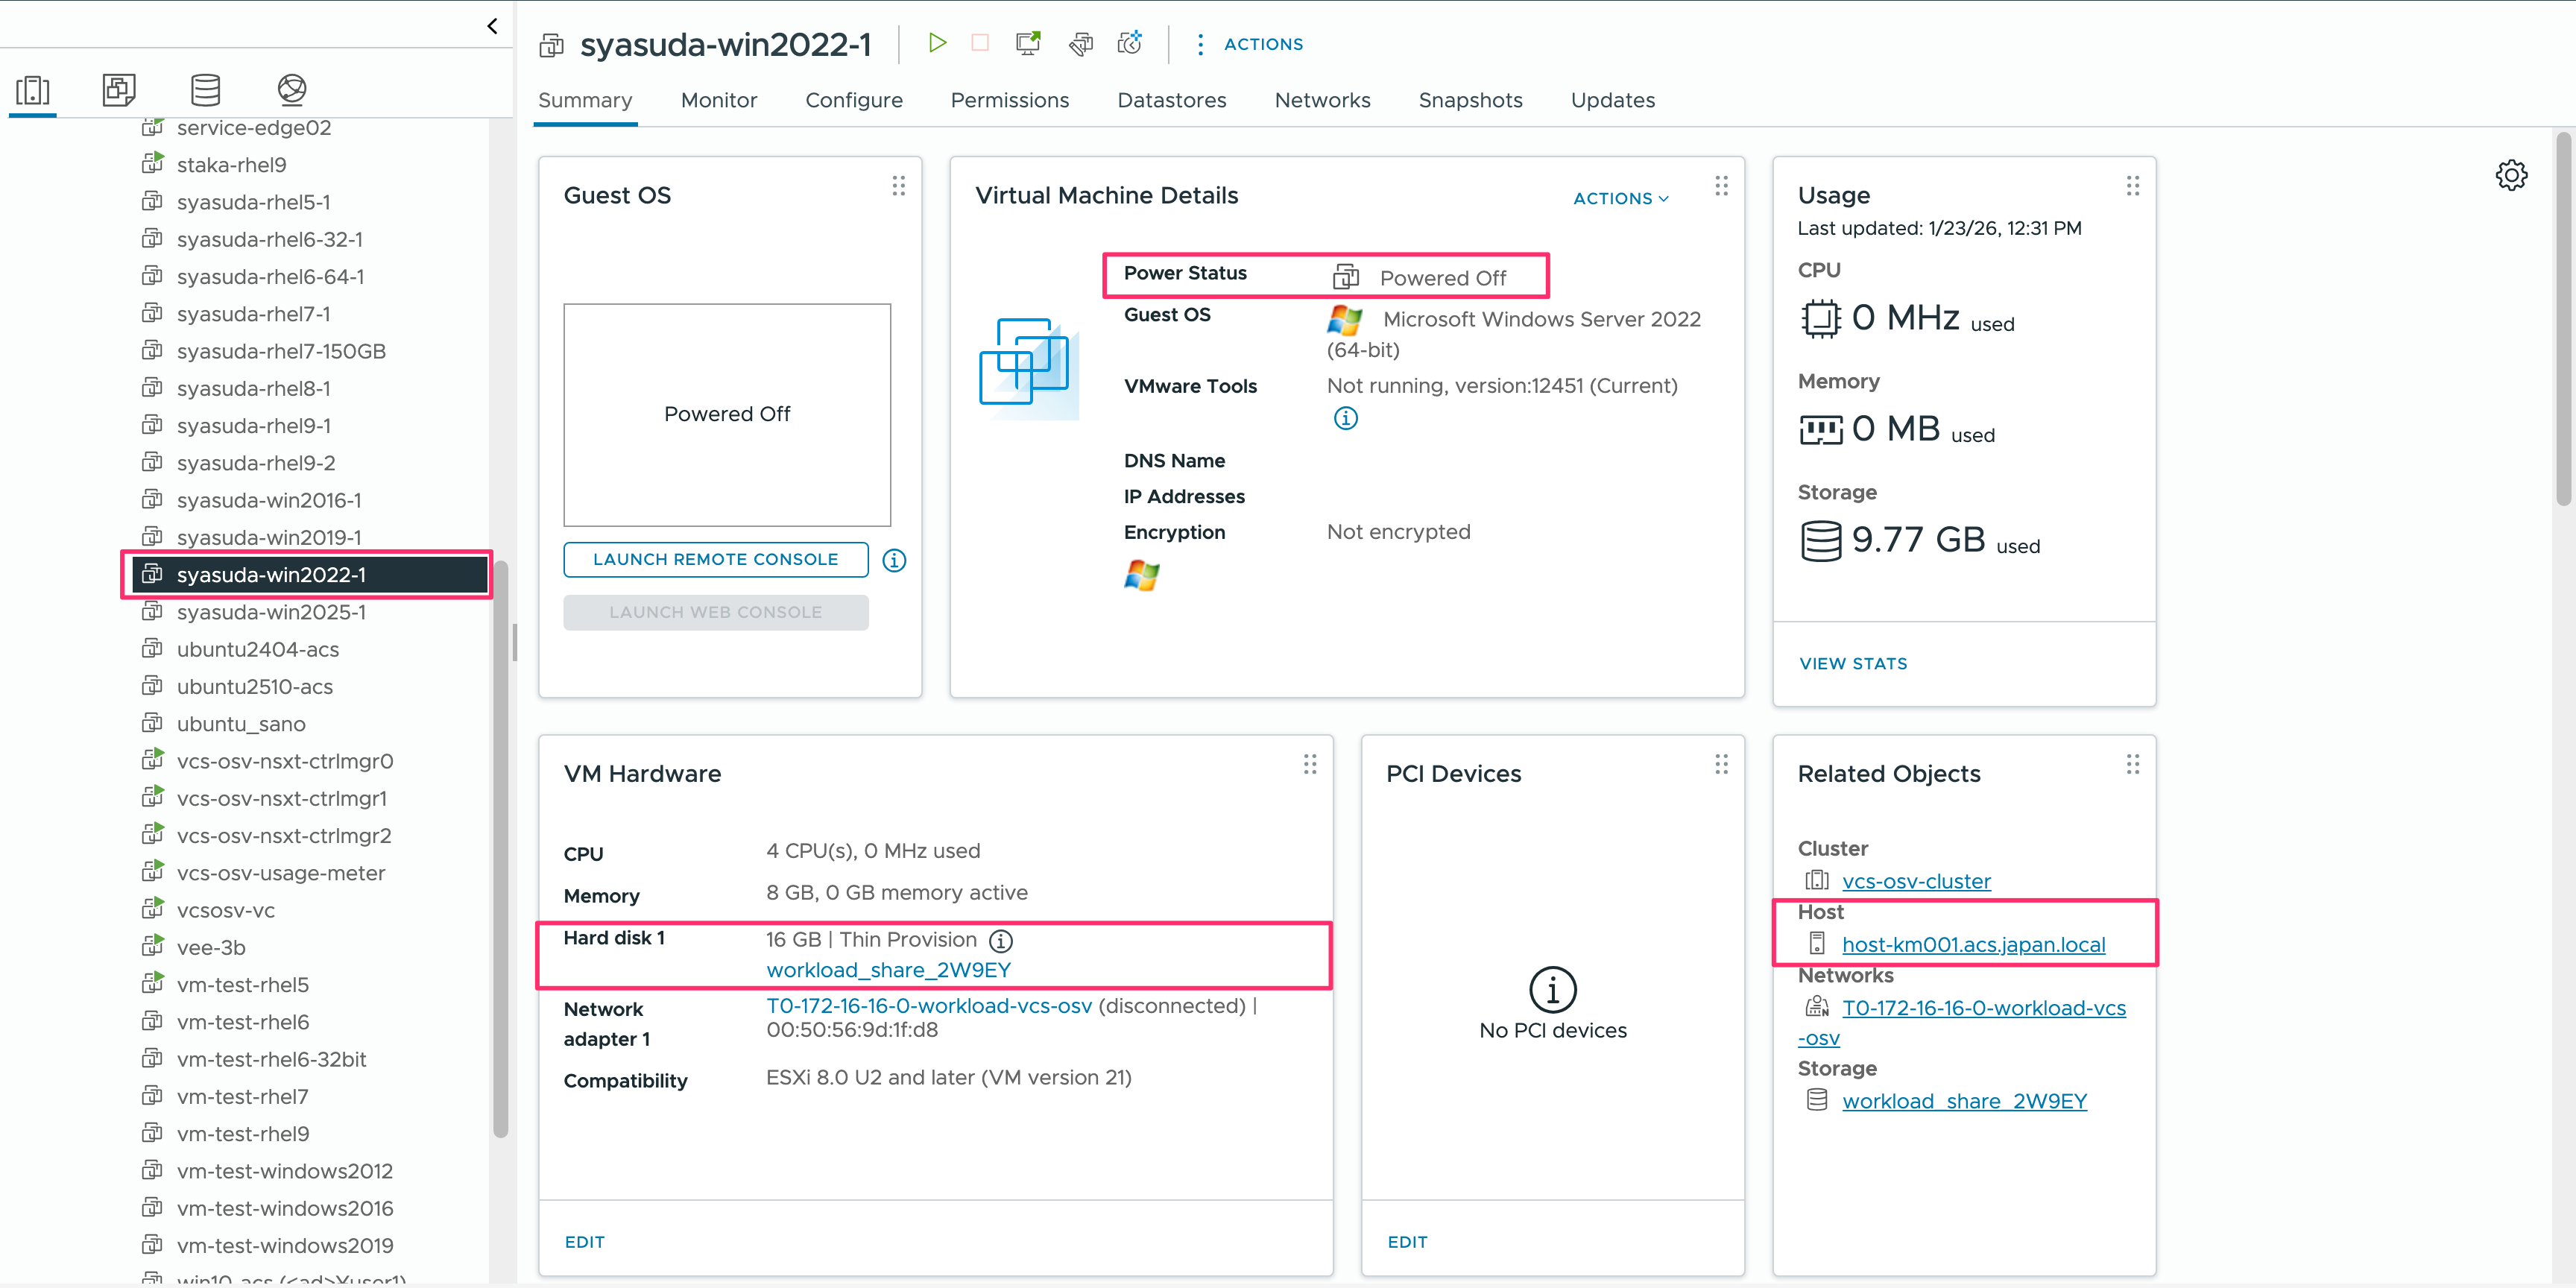Click the inventory tree vertical scrollbar
Image resolution: width=2576 pixels, height=1288 pixels.
(x=501, y=850)
